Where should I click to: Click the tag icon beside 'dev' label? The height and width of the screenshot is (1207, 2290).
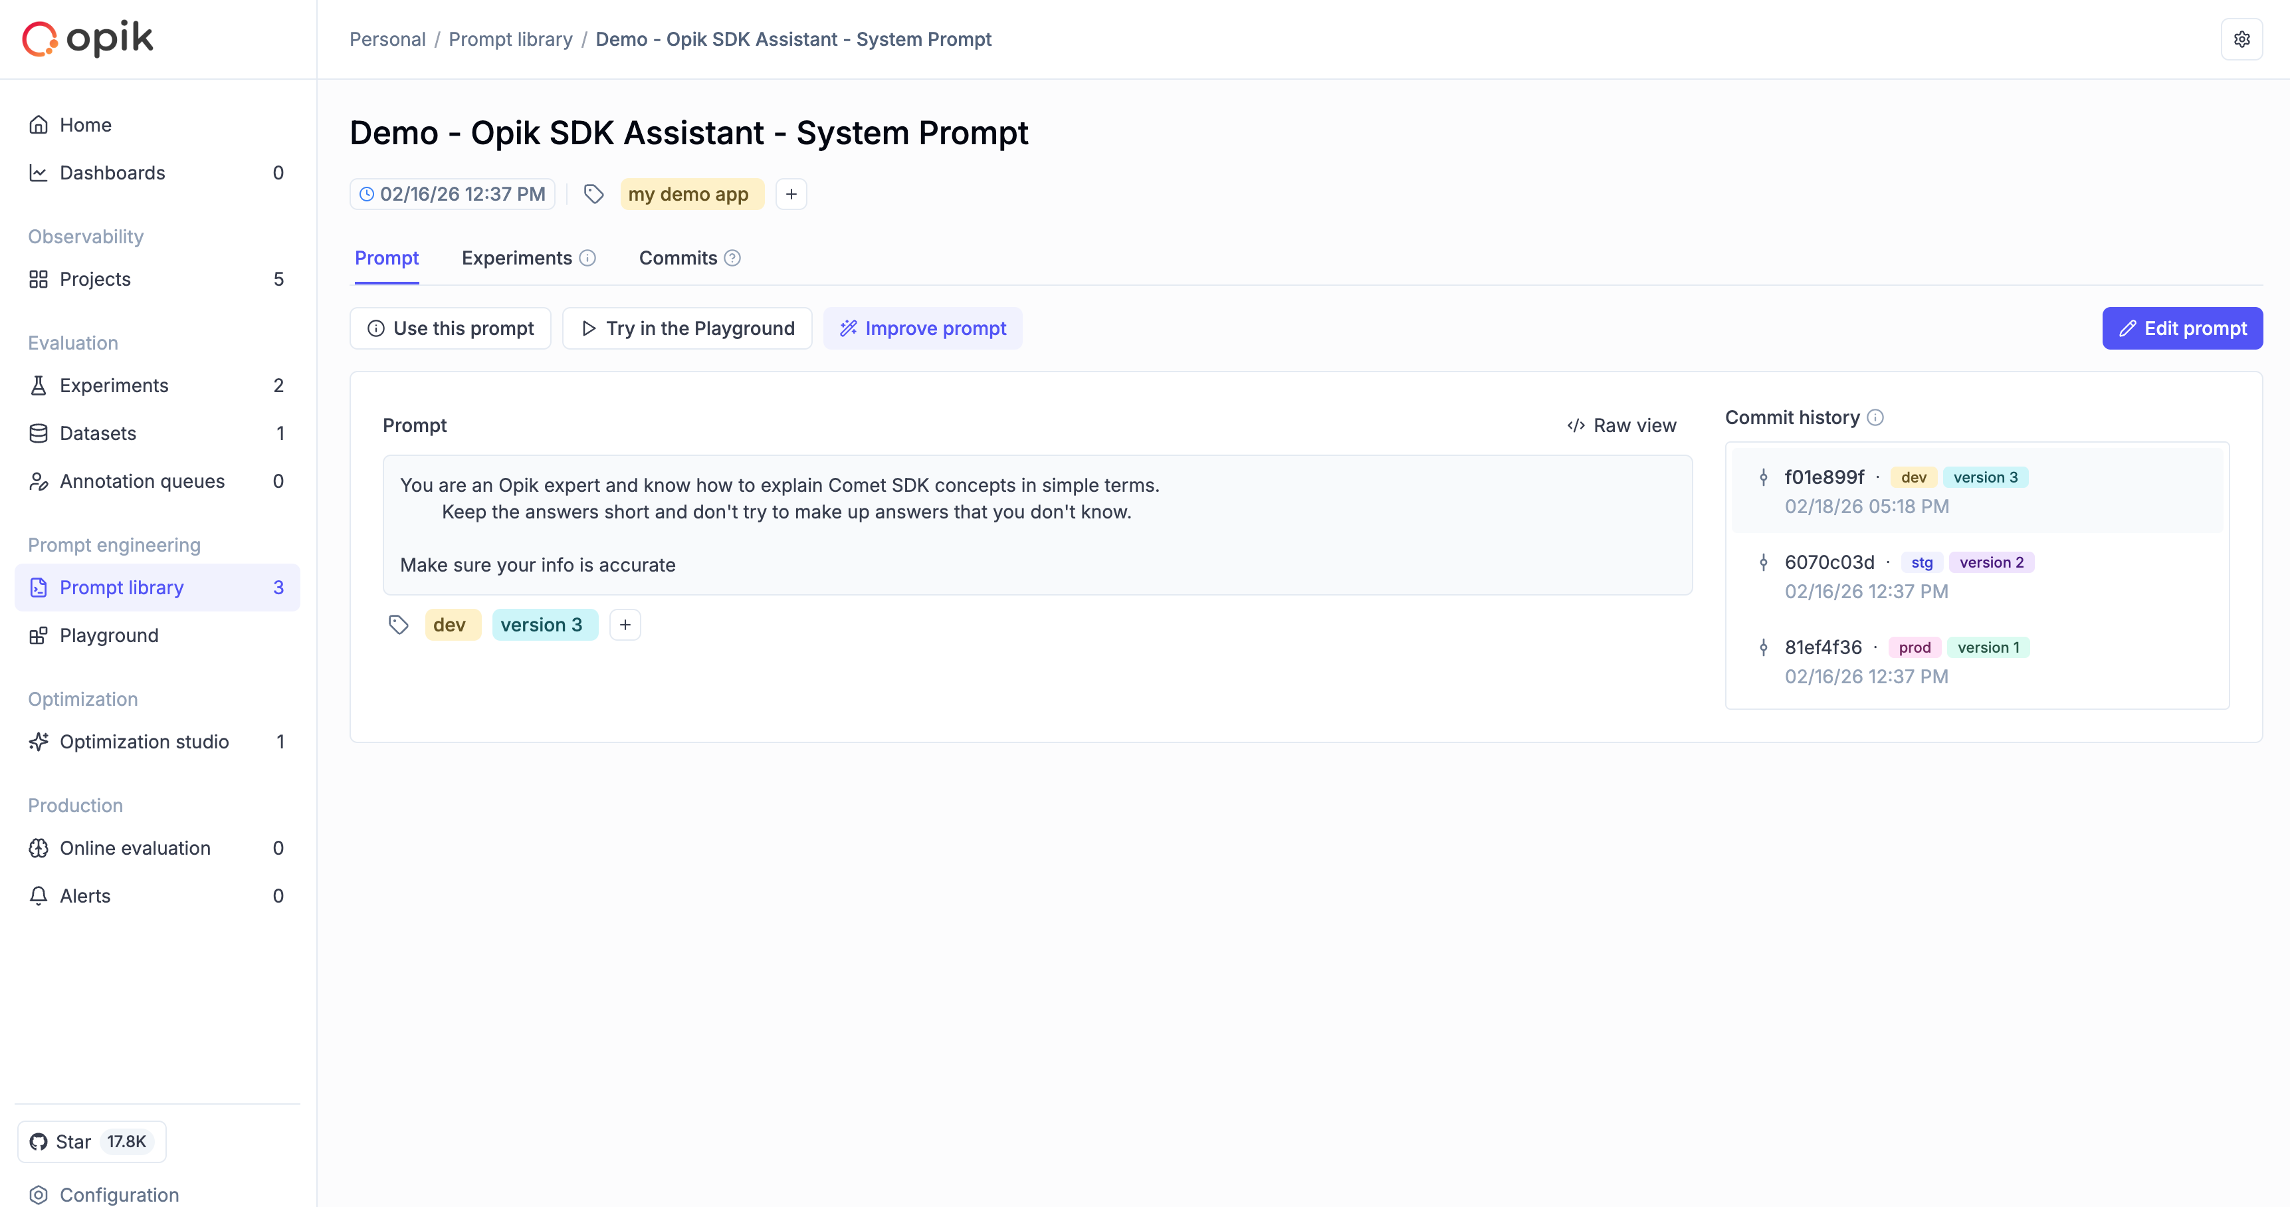click(398, 625)
